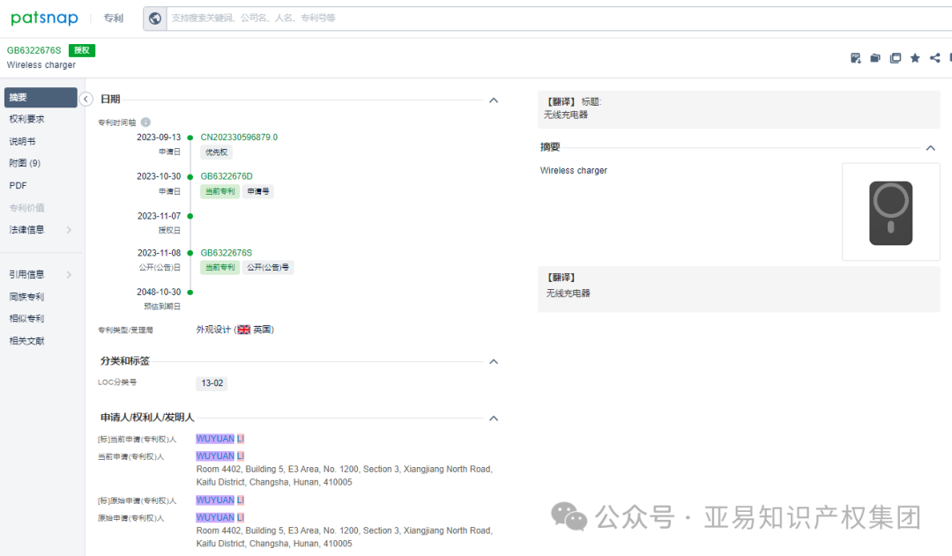952x556 pixels.
Task: Open the 附图 (9) section
Action: (x=24, y=163)
